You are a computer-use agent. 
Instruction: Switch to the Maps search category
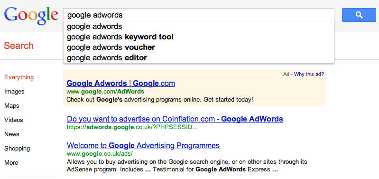click(11, 106)
